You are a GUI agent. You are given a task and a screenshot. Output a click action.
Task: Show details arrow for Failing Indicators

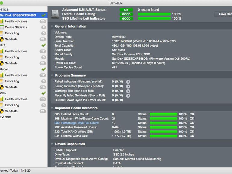pyautogui.click(x=128, y=86)
